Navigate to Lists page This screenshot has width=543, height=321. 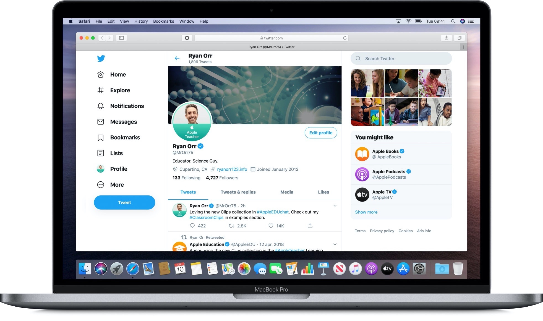116,153
